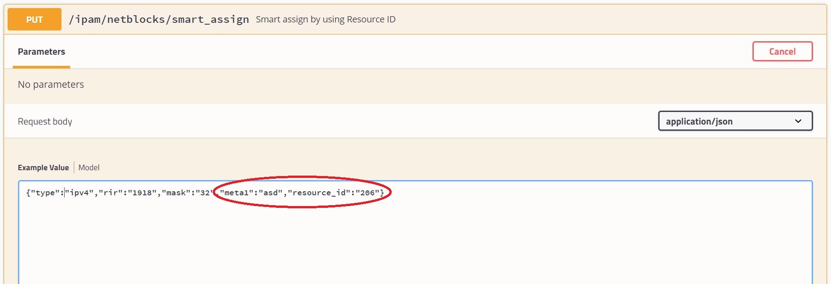Open the application/json content type dropdown
This screenshot has height=284, width=831.
coord(735,121)
